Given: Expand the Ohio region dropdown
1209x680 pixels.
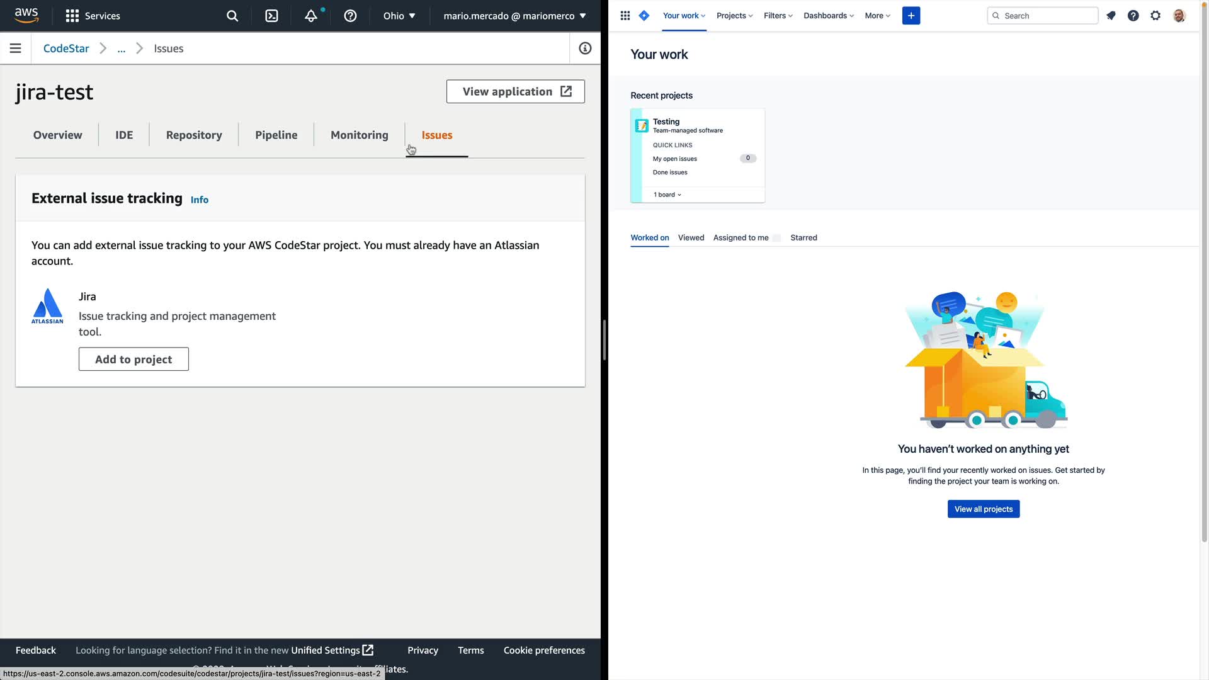Looking at the screenshot, I should (x=399, y=16).
